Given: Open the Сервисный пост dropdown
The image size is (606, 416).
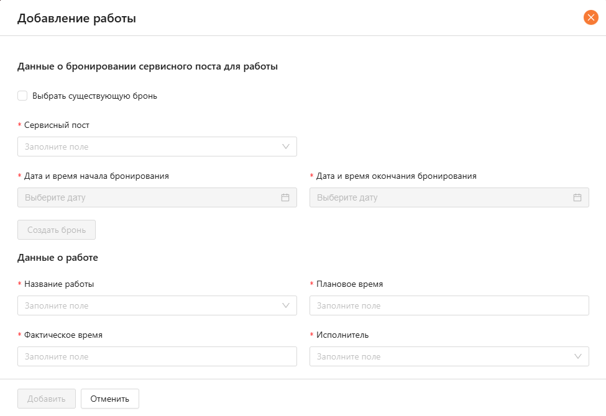Looking at the screenshot, I should coord(149,147).
